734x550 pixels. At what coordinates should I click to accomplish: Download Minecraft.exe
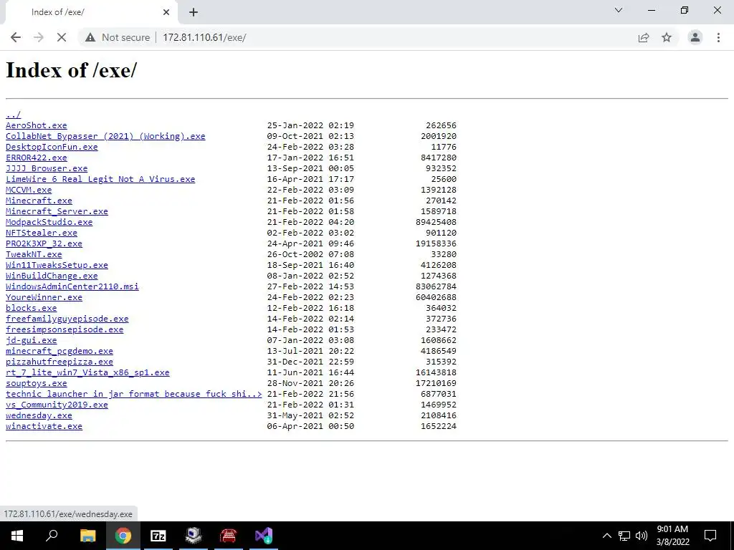(x=39, y=201)
